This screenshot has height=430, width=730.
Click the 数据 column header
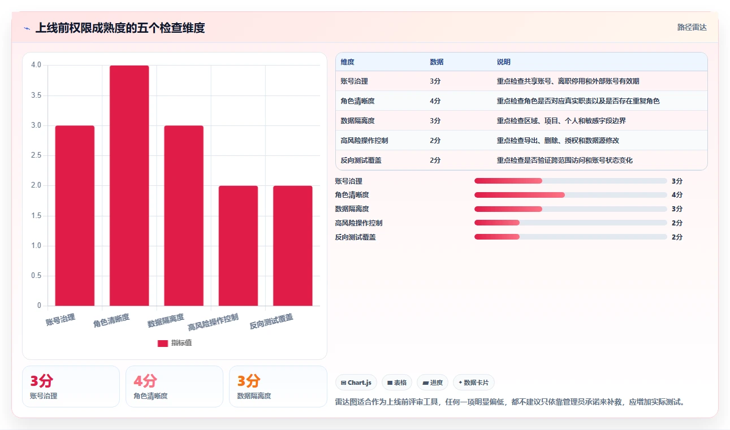tap(437, 62)
